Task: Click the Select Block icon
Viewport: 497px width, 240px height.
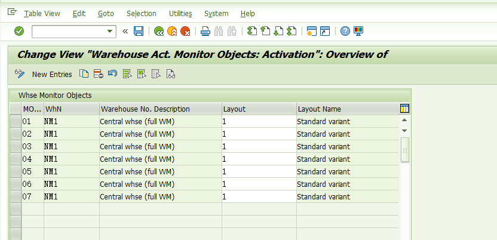Action: point(142,74)
